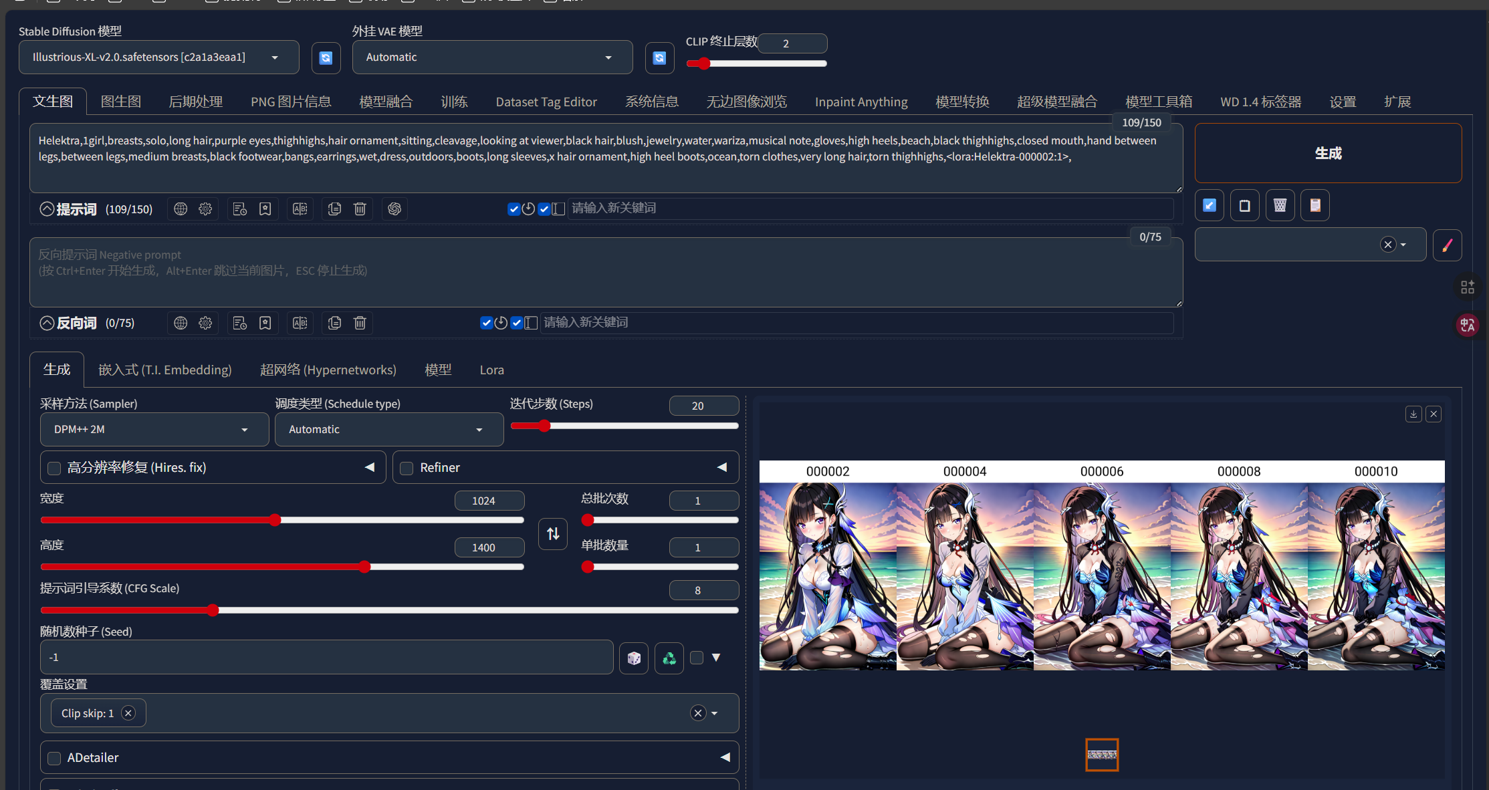The image size is (1489, 790).
Task: Click the 生成 generate button
Action: 1329,153
